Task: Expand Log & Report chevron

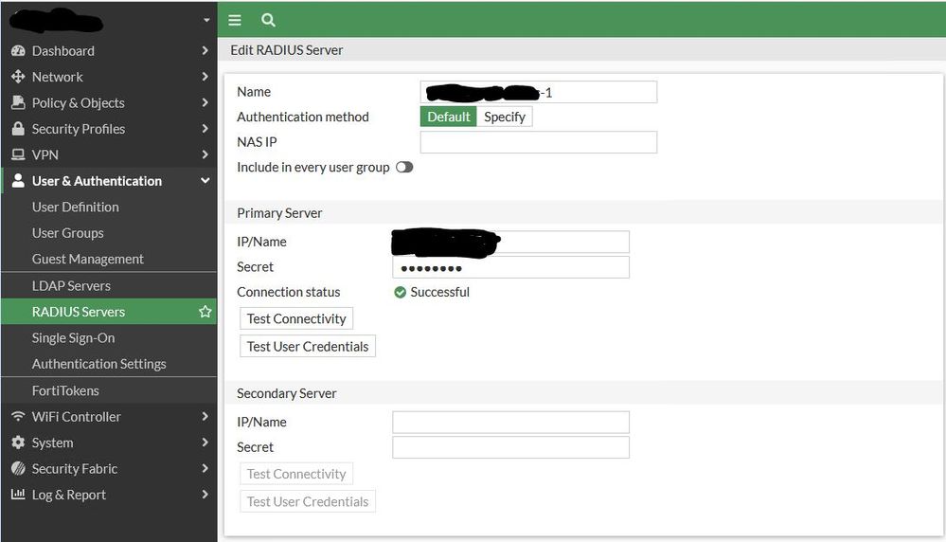Action: (205, 495)
